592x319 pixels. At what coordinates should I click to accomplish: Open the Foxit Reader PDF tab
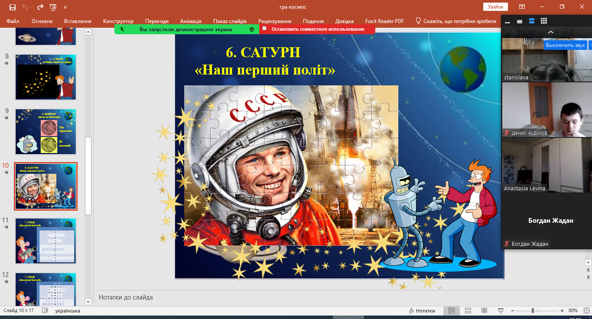[384, 21]
